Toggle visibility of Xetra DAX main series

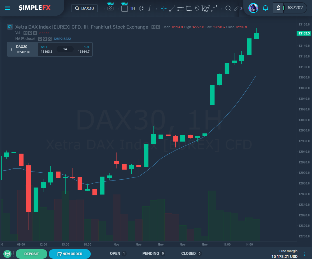pos(153,27)
